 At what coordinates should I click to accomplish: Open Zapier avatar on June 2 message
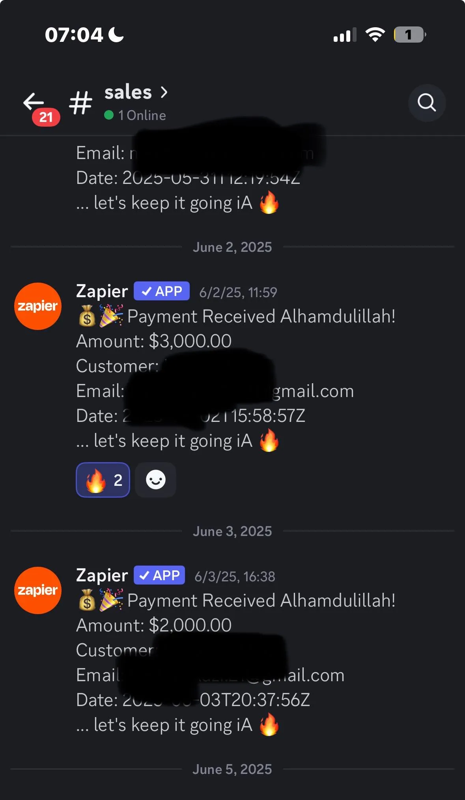coord(38,306)
